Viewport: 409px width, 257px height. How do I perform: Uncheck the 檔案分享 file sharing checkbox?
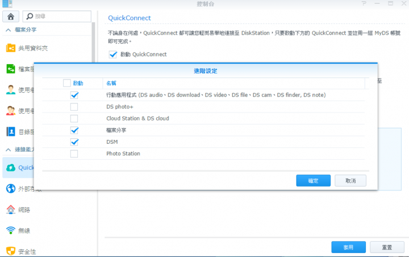point(74,130)
